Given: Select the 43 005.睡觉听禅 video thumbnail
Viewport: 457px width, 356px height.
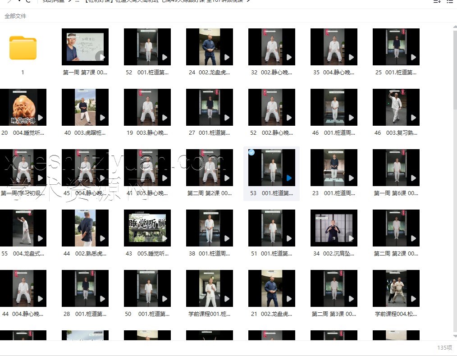Looking at the screenshot, I should point(147,228).
